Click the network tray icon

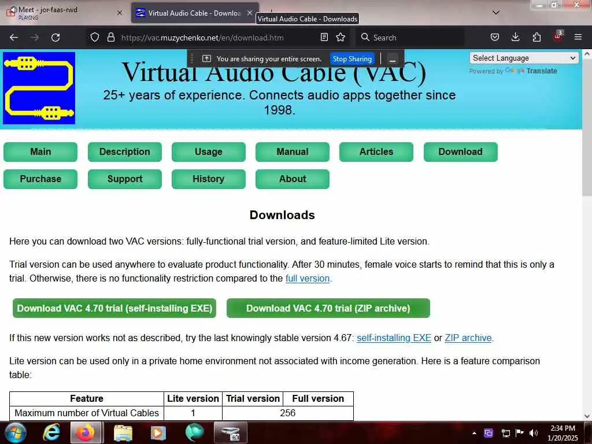(505, 433)
